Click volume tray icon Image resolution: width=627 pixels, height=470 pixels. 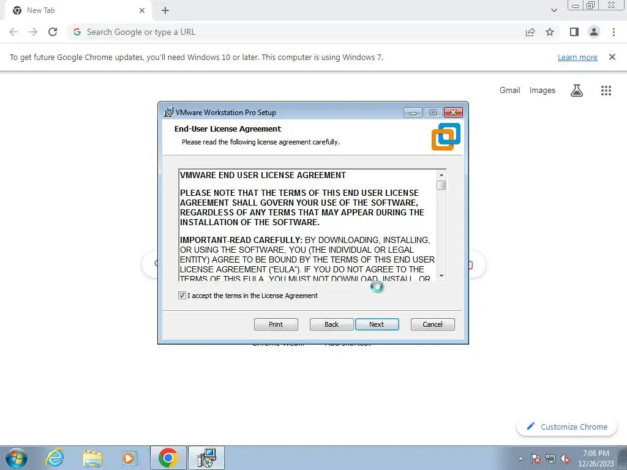pyautogui.click(x=565, y=458)
